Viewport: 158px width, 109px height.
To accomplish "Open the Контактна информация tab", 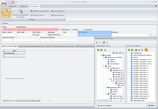I will (32, 46).
